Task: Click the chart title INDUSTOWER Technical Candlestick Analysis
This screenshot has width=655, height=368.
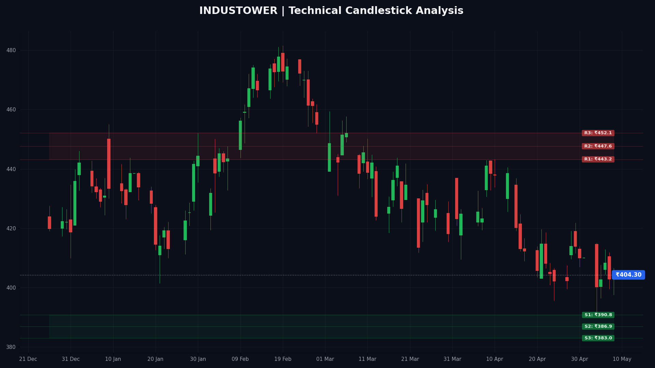Action: point(331,11)
